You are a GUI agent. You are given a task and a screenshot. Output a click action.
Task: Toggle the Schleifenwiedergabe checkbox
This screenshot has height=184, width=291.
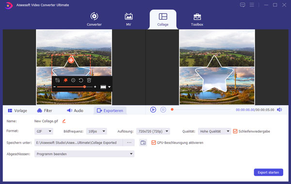235,131
